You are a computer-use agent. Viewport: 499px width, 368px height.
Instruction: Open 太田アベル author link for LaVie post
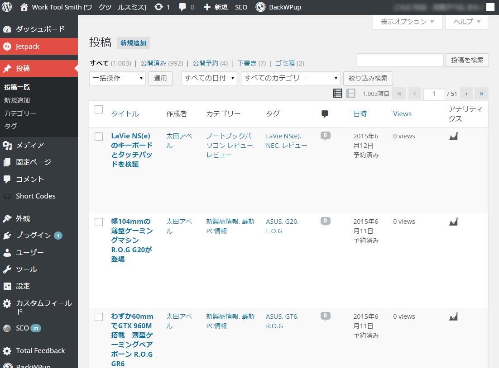point(179,141)
